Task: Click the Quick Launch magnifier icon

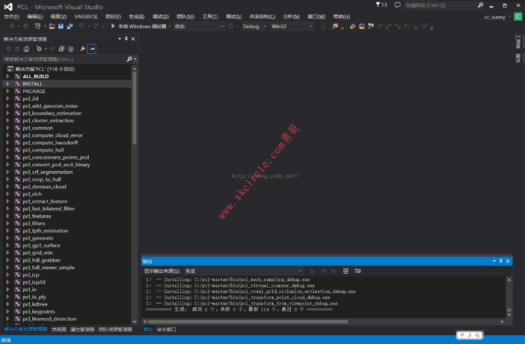Action: pyautogui.click(x=480, y=5)
